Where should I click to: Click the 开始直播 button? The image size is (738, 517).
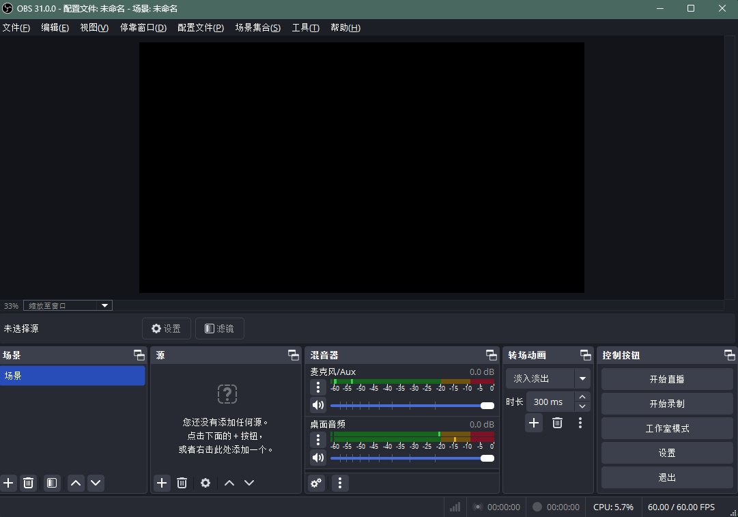click(x=667, y=379)
